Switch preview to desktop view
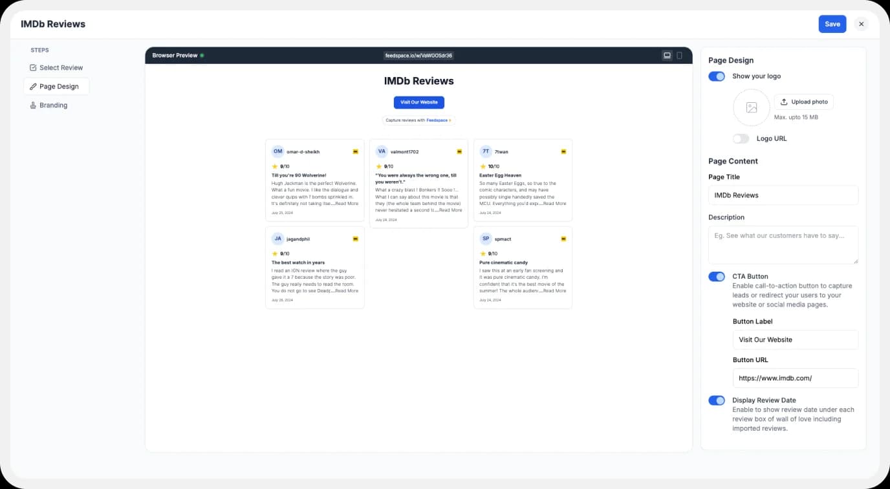890x489 pixels. click(x=667, y=55)
